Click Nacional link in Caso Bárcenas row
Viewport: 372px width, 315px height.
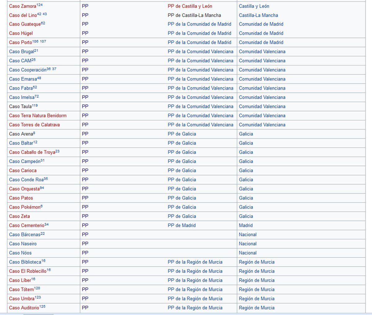click(248, 235)
